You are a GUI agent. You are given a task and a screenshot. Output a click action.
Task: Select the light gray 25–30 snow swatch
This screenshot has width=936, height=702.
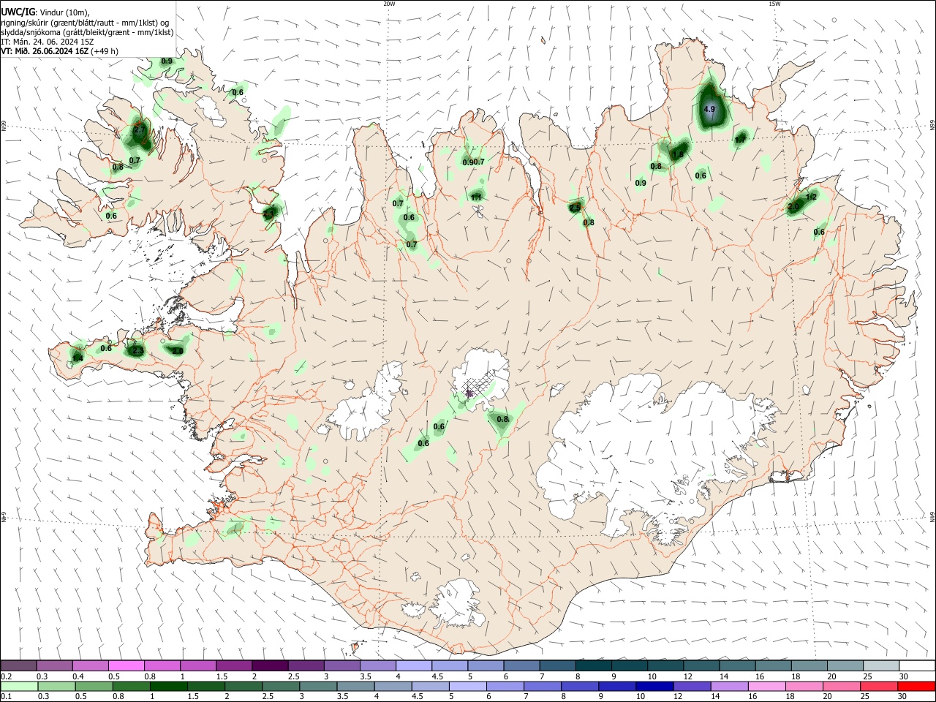(881, 666)
